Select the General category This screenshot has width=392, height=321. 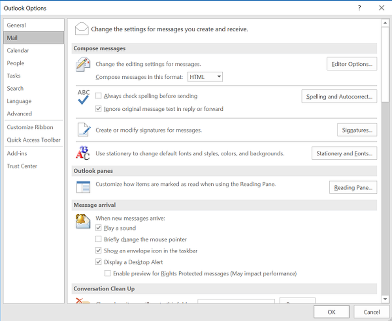[x=34, y=25]
